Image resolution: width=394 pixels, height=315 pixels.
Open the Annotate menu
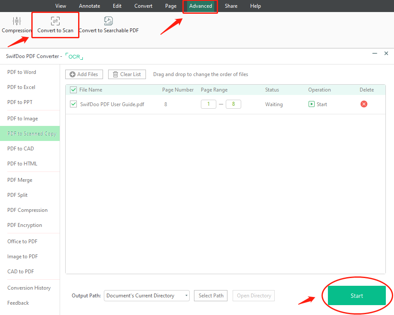click(89, 6)
